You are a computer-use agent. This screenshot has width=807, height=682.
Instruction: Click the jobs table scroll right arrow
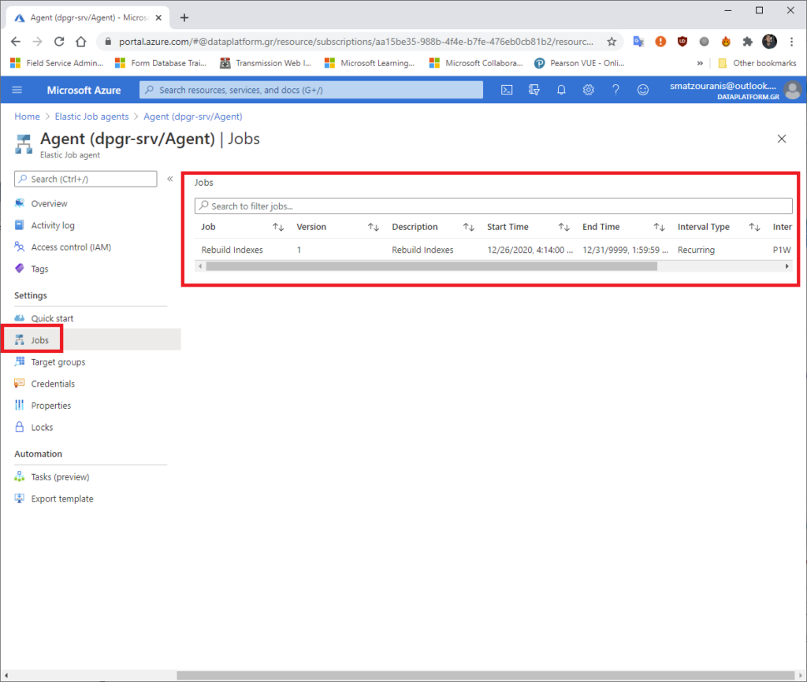(x=787, y=266)
